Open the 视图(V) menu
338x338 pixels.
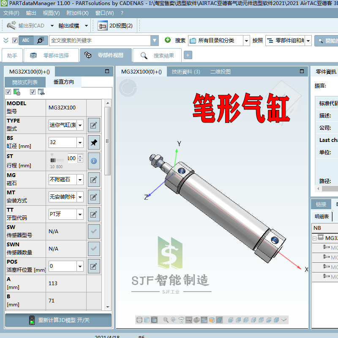tap(51, 13)
